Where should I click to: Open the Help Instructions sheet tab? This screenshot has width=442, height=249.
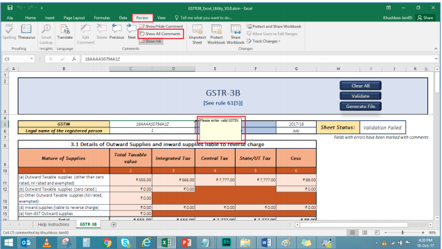tap(53, 225)
